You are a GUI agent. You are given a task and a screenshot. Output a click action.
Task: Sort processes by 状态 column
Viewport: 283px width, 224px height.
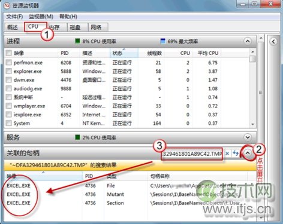tap(124, 53)
